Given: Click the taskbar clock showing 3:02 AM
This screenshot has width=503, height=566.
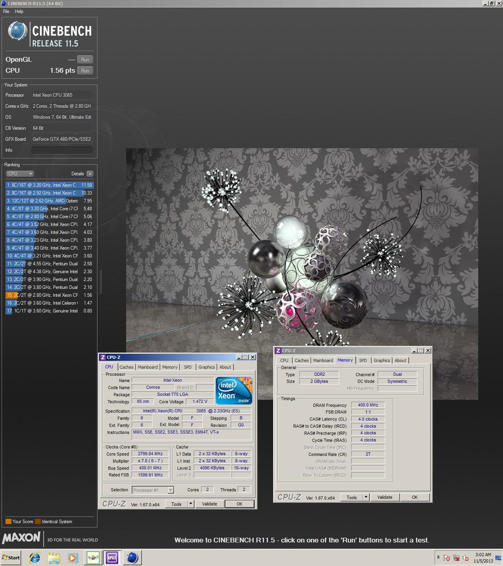Looking at the screenshot, I should point(483,558).
